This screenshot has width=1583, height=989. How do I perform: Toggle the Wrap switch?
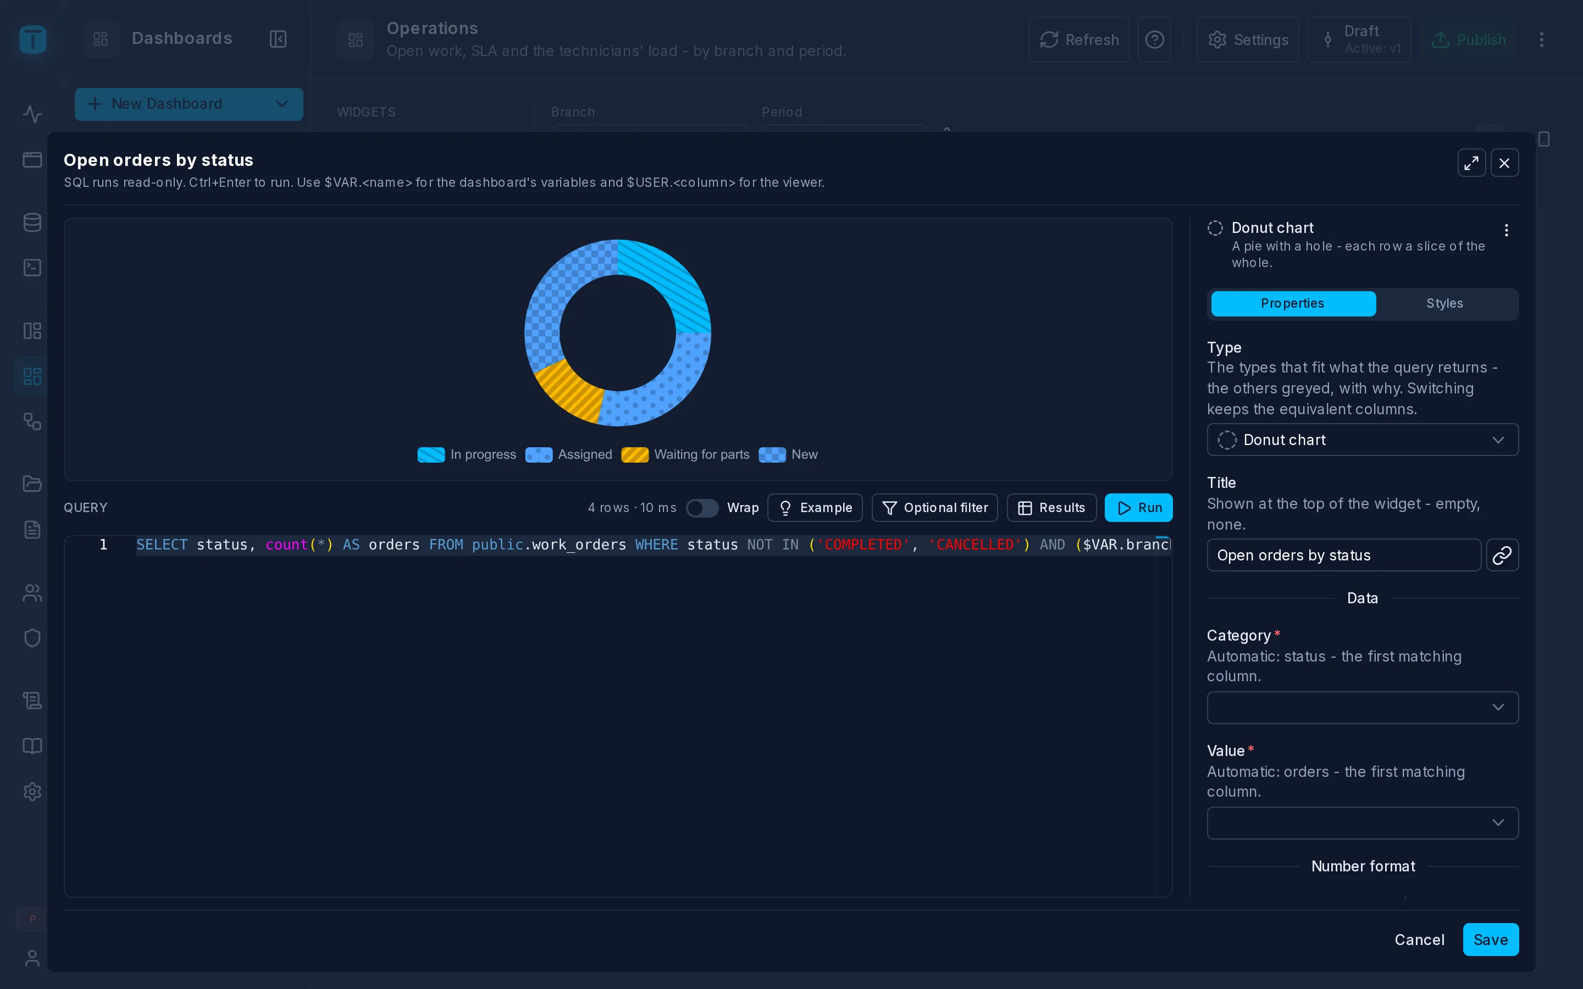tap(702, 508)
